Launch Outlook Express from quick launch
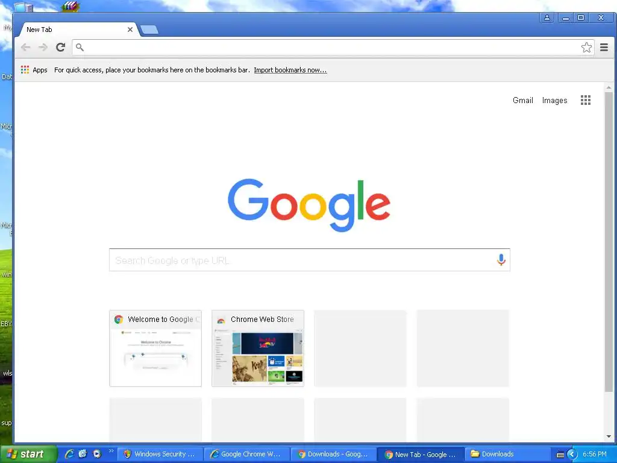This screenshot has width=617, height=463. [x=83, y=454]
